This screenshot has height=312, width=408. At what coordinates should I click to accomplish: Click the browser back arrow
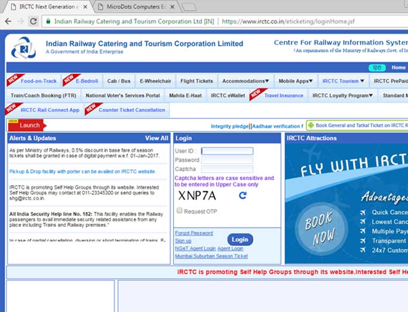point(9,21)
